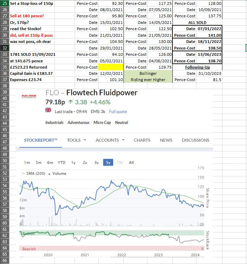
Task: Open the DISCUSSIONS tab
Action: [x=196, y=140]
